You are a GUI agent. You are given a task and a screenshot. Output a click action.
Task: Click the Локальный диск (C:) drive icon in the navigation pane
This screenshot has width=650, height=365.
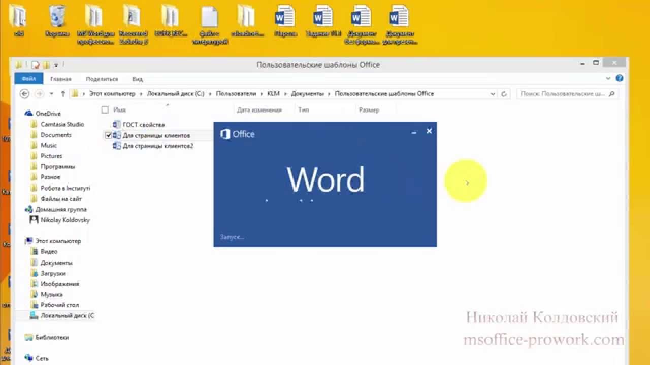pos(34,316)
